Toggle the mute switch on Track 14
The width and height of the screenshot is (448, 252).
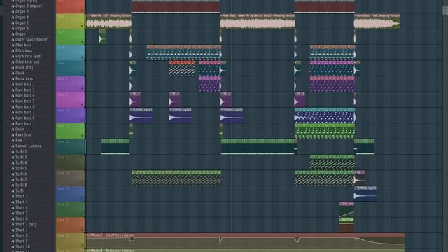pos(83,183)
